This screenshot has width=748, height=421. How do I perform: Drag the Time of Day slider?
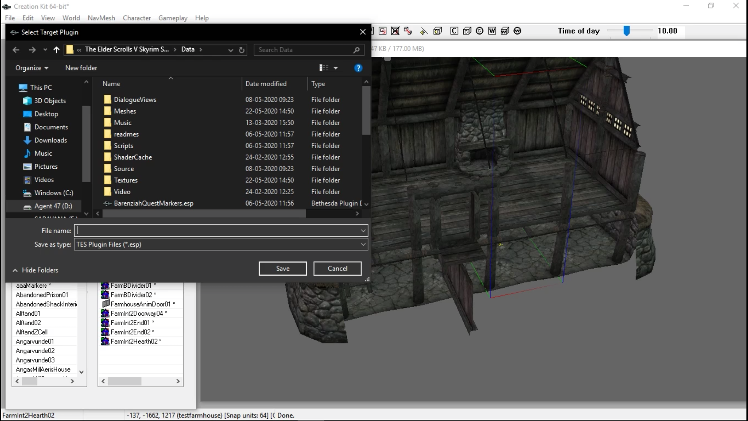click(627, 30)
